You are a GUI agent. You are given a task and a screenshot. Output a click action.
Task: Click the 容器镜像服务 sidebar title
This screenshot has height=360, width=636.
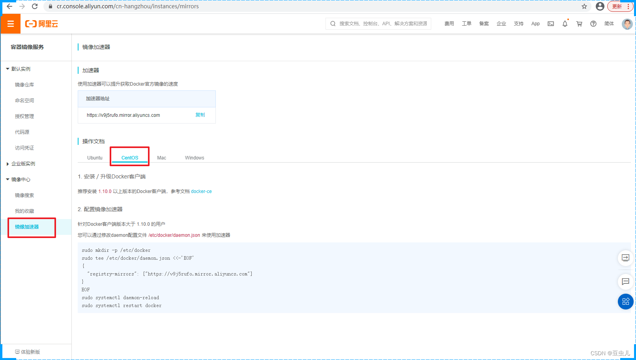[x=27, y=47]
